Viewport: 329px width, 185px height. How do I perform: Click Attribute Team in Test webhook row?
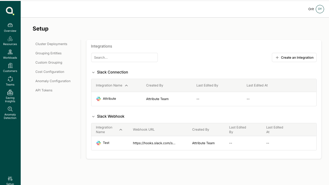point(203,143)
